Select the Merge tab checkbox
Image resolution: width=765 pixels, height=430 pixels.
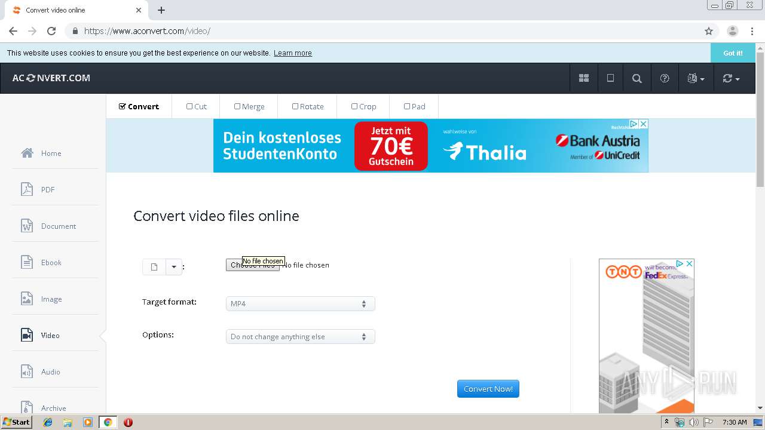(237, 106)
